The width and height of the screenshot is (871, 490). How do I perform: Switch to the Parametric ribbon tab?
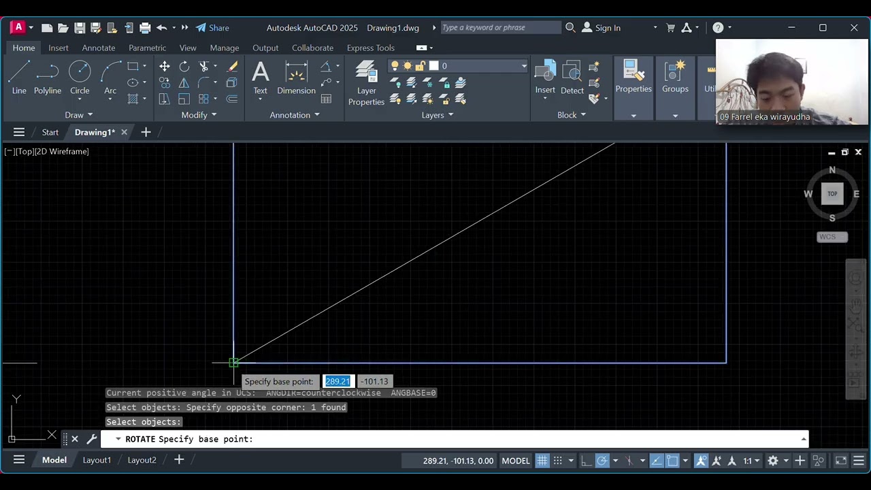pyautogui.click(x=147, y=48)
